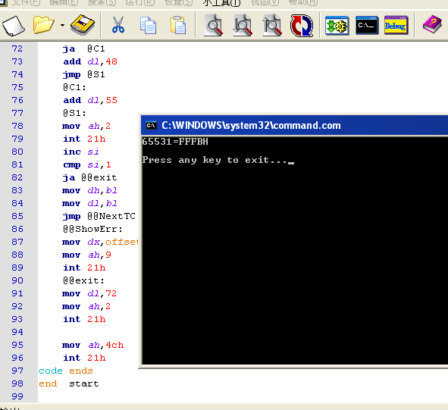Open Replace with the red-blue arrows icon
This screenshot has height=410, width=448.
pos(302,26)
